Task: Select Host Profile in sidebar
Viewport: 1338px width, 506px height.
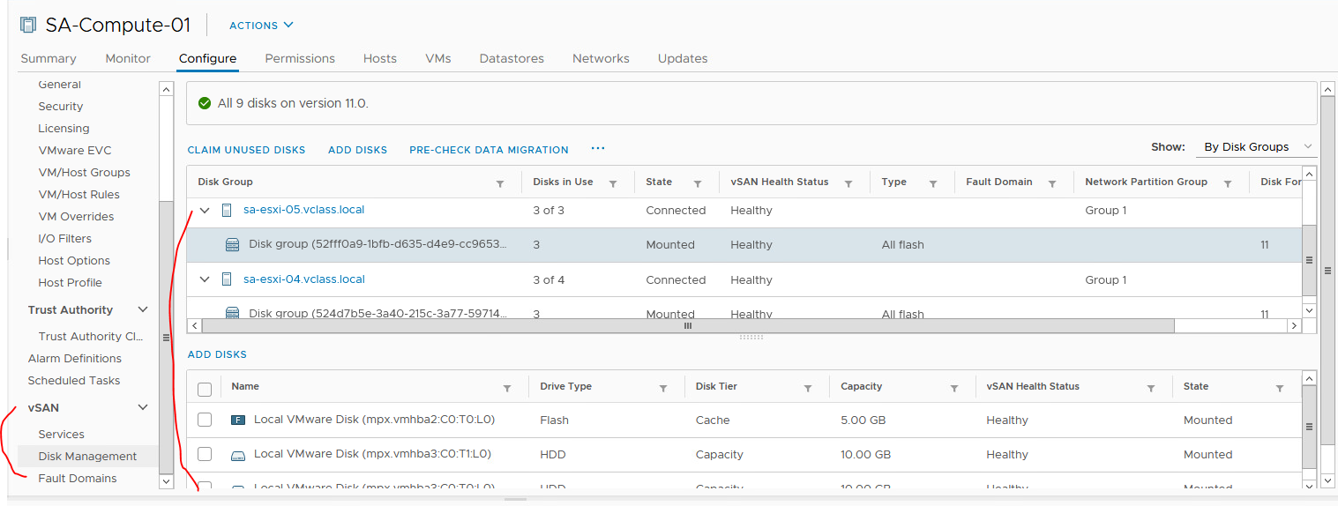Action: click(x=71, y=283)
